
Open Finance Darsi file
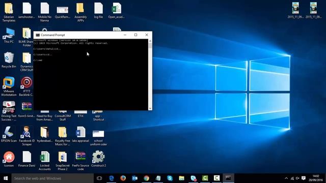tap(26, 159)
